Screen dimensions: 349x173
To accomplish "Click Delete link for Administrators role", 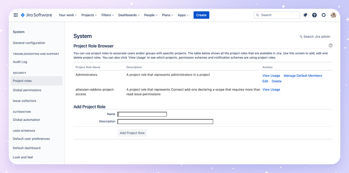I will [277, 81].
